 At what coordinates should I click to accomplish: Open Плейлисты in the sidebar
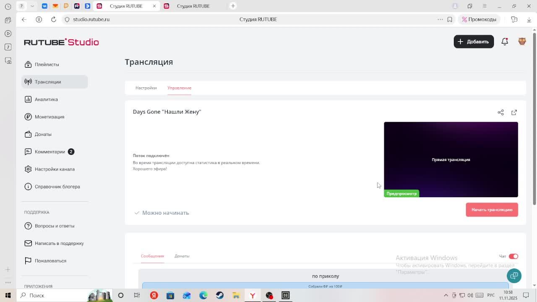pos(55,65)
